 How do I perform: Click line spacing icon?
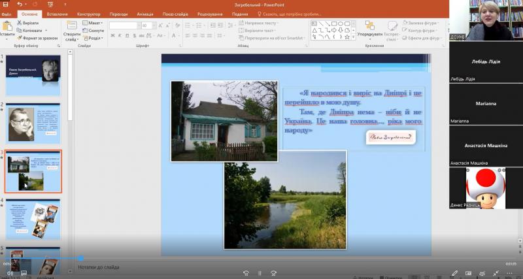(x=231, y=25)
